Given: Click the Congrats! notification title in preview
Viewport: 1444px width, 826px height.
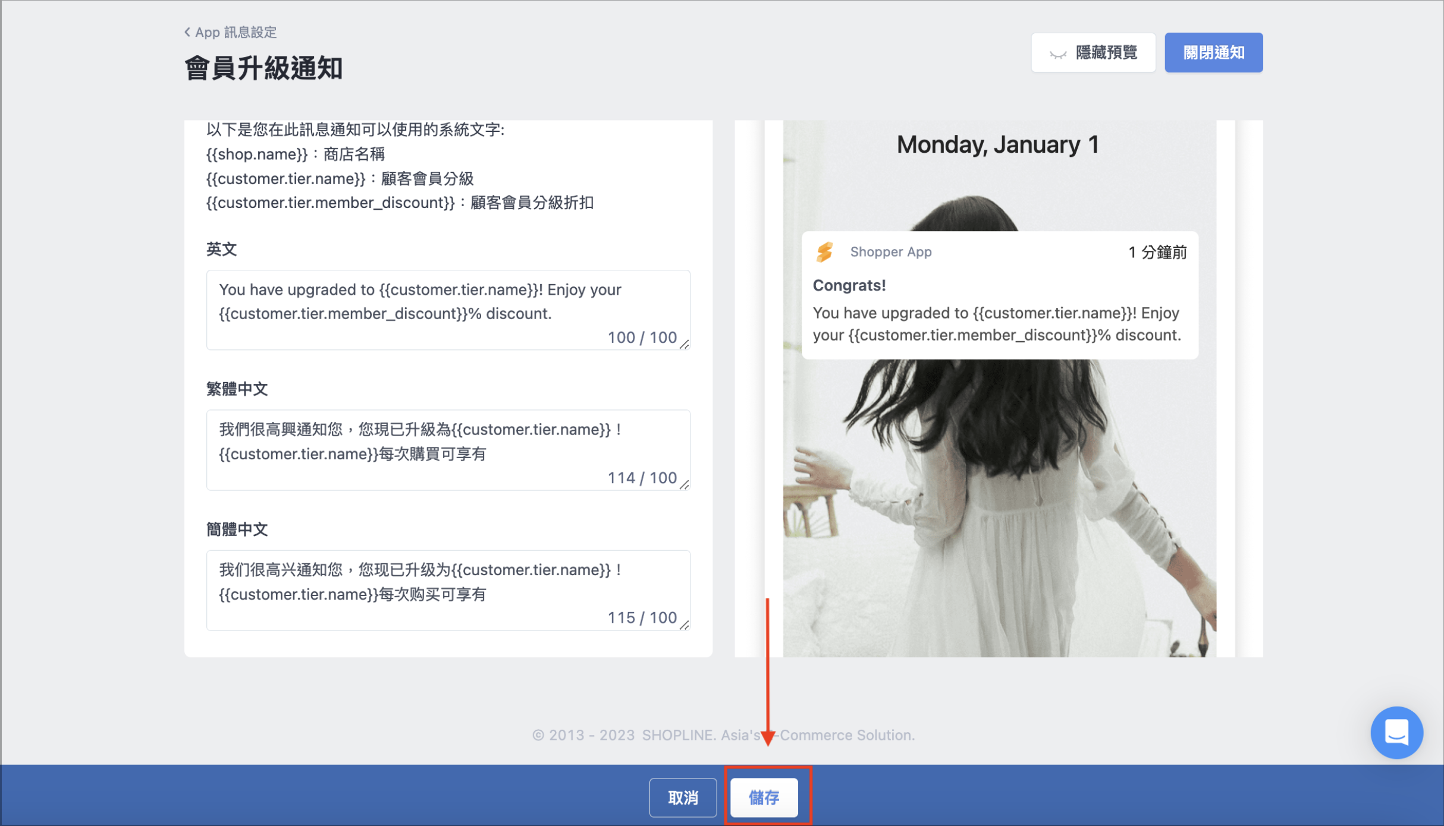Looking at the screenshot, I should click(x=849, y=286).
